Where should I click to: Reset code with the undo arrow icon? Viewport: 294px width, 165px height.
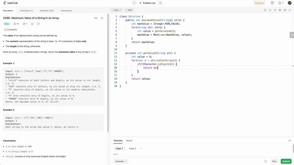275,10
